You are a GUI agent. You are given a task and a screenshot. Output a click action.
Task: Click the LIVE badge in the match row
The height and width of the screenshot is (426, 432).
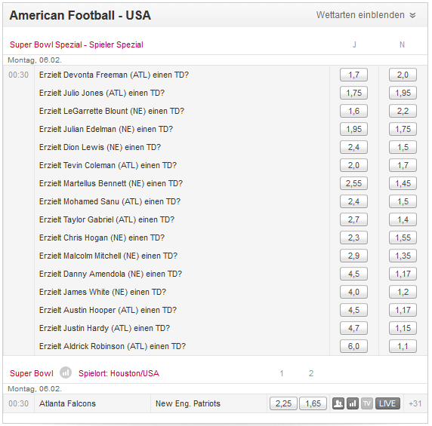(387, 403)
